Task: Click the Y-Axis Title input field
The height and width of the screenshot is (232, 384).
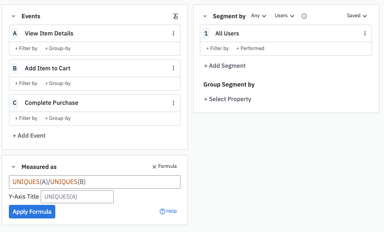Action: click(77, 197)
